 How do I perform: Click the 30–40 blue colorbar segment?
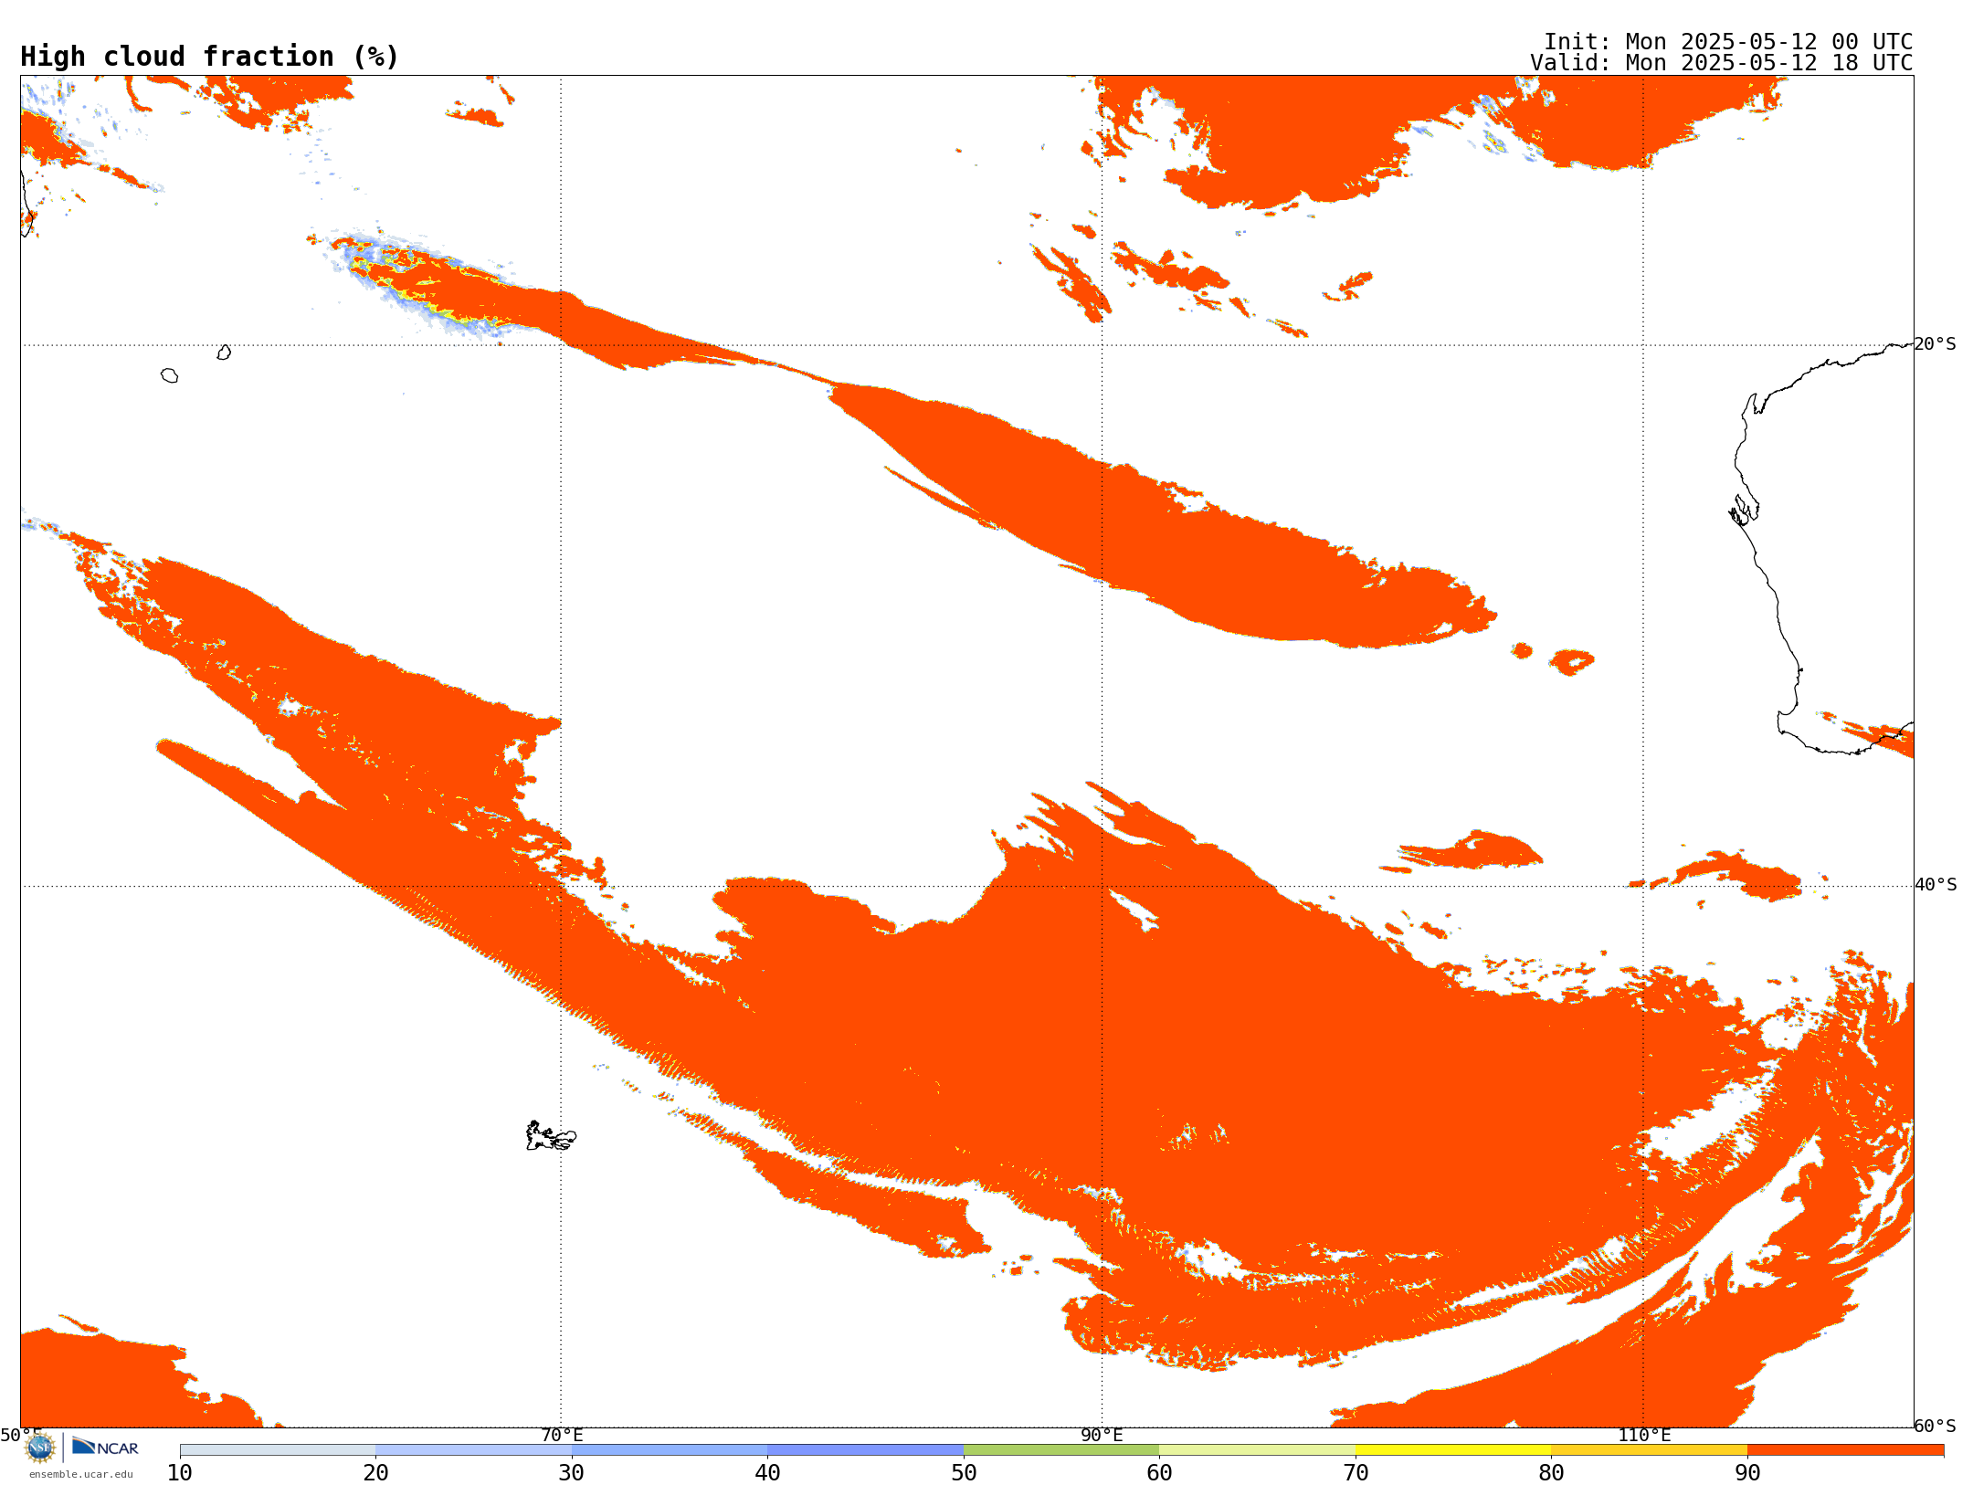(x=670, y=1450)
